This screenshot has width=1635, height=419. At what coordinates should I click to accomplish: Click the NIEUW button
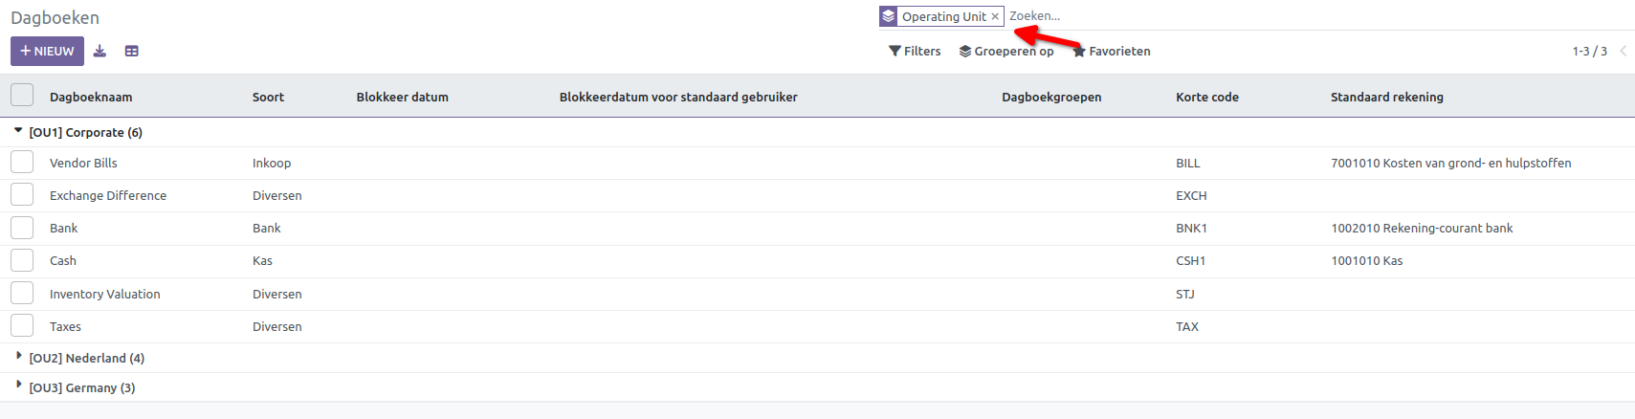(x=47, y=52)
